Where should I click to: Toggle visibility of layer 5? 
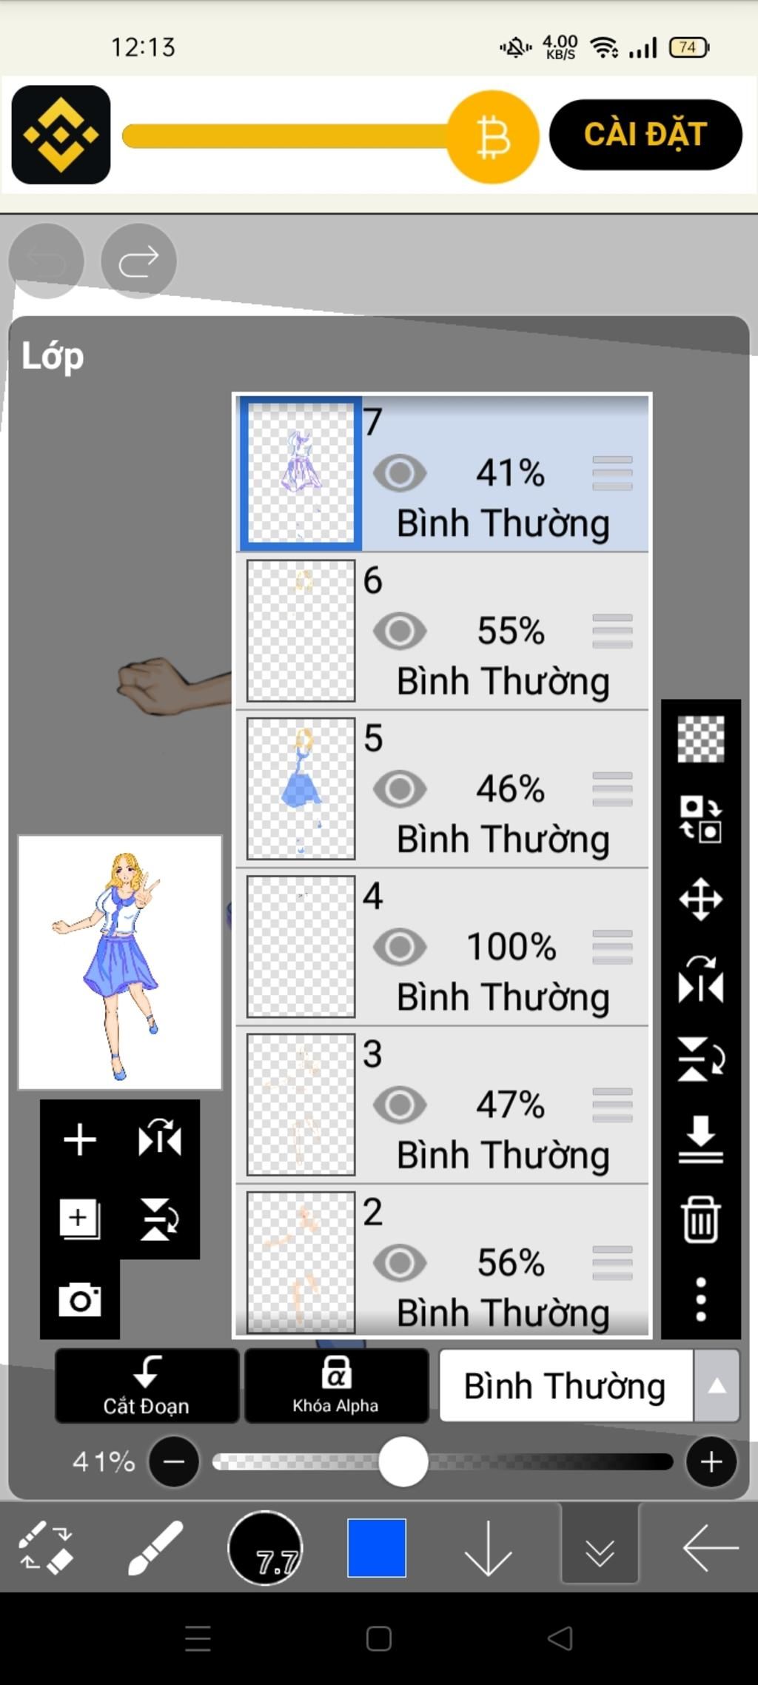400,789
